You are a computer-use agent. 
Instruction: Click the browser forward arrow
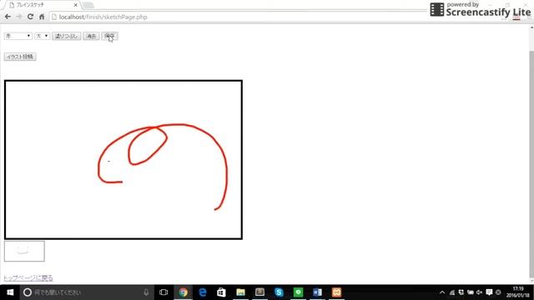pos(18,17)
